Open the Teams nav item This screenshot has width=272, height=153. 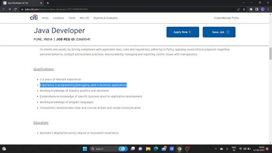(x=72, y=18)
